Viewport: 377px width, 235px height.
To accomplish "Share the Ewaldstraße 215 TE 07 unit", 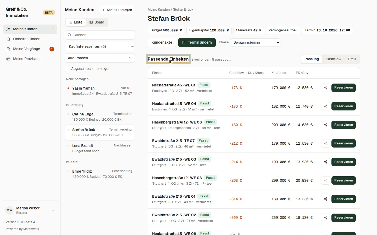I will [326, 143].
